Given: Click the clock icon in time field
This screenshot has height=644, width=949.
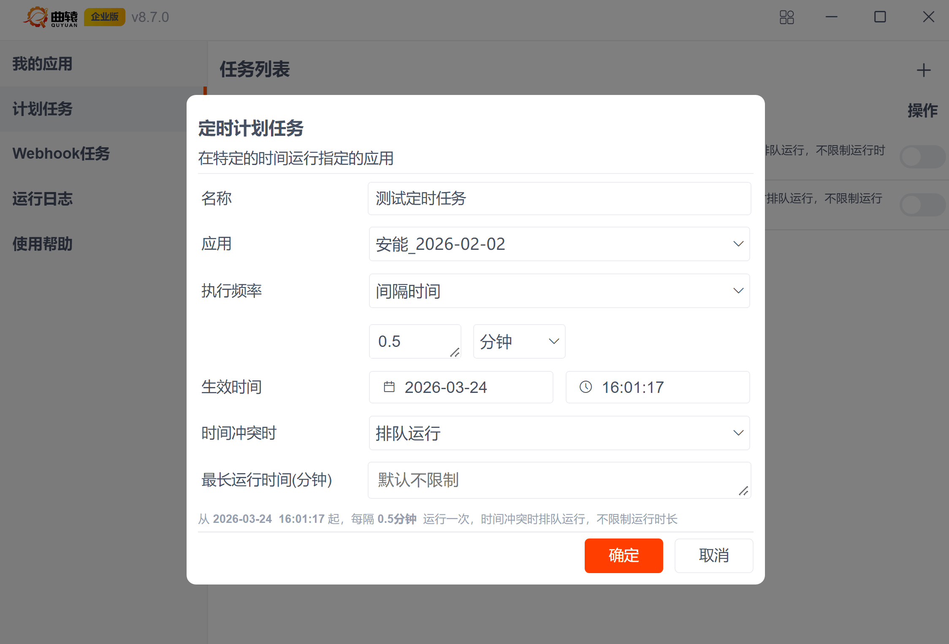Looking at the screenshot, I should (586, 387).
